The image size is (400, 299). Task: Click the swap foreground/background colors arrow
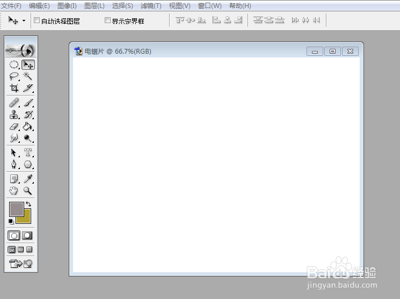[28, 204]
